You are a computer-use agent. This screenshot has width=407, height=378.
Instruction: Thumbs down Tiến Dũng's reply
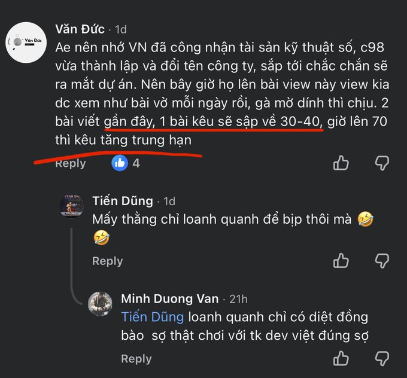381,260
